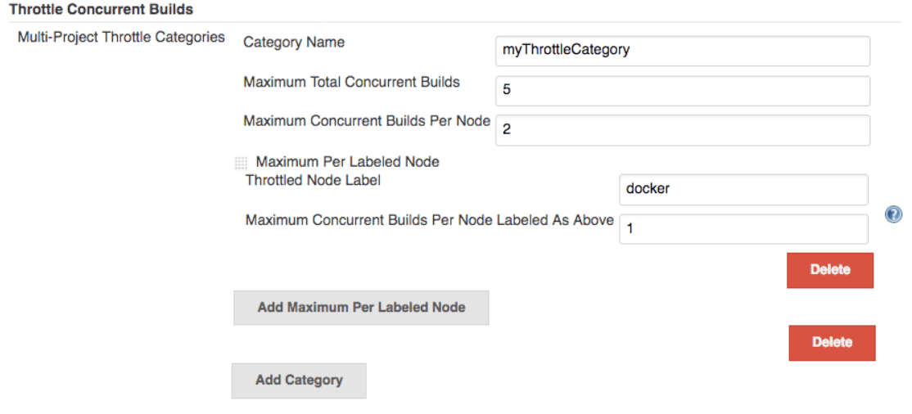912x414 pixels.
Task: Click the Category Name input field
Action: pyautogui.click(x=682, y=50)
